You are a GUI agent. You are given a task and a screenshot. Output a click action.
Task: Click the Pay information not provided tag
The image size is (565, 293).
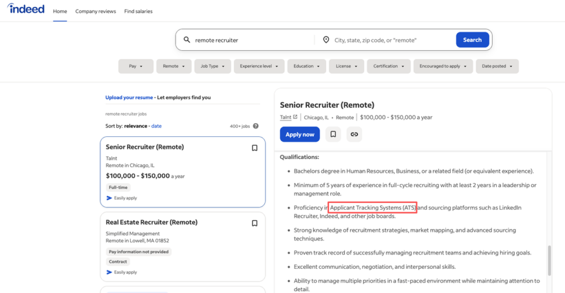pyautogui.click(x=138, y=252)
